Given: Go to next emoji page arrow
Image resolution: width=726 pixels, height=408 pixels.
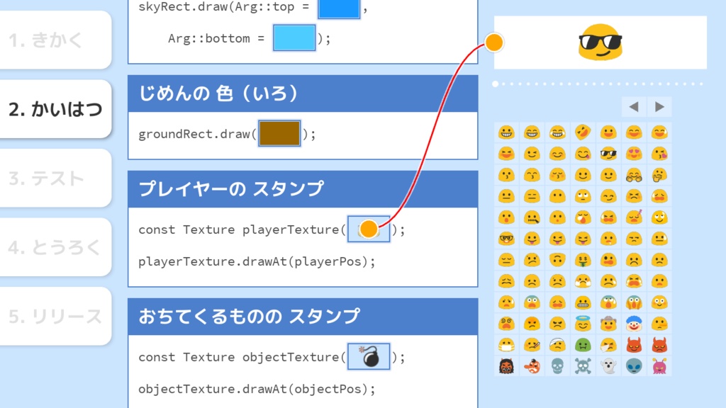Looking at the screenshot, I should coord(659,107).
